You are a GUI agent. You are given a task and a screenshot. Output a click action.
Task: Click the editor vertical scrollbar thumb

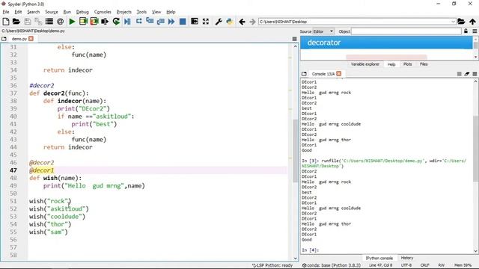(296, 151)
